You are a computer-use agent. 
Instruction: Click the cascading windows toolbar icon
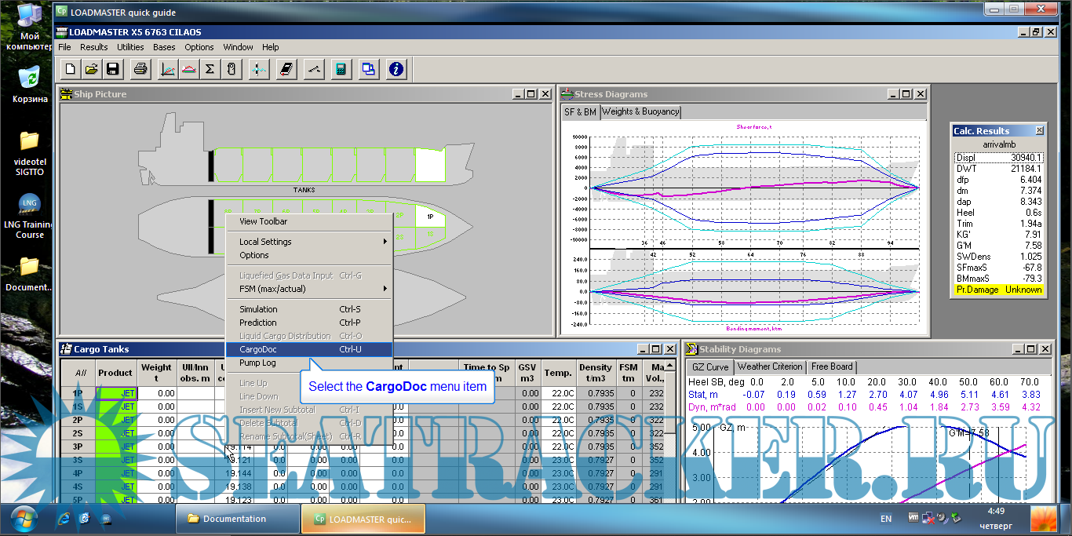pyautogui.click(x=368, y=69)
